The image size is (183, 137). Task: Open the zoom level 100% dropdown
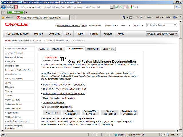[173, 135]
